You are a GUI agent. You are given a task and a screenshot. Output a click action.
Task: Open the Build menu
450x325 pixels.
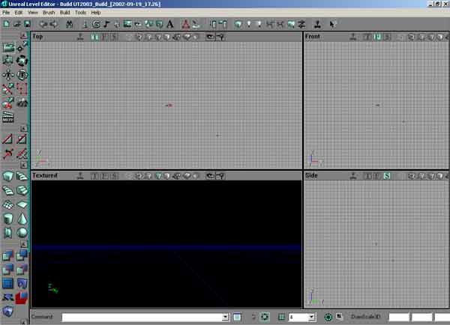64,13
